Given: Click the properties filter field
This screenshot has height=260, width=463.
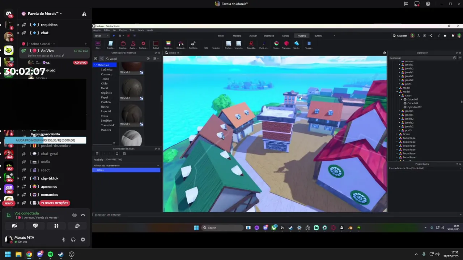Looking at the screenshot, I should coord(424,168).
